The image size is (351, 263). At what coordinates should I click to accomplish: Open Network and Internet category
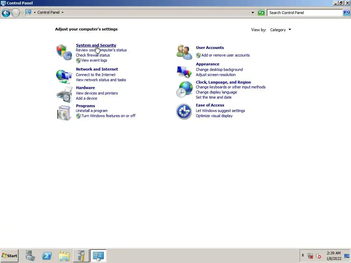coord(97,69)
